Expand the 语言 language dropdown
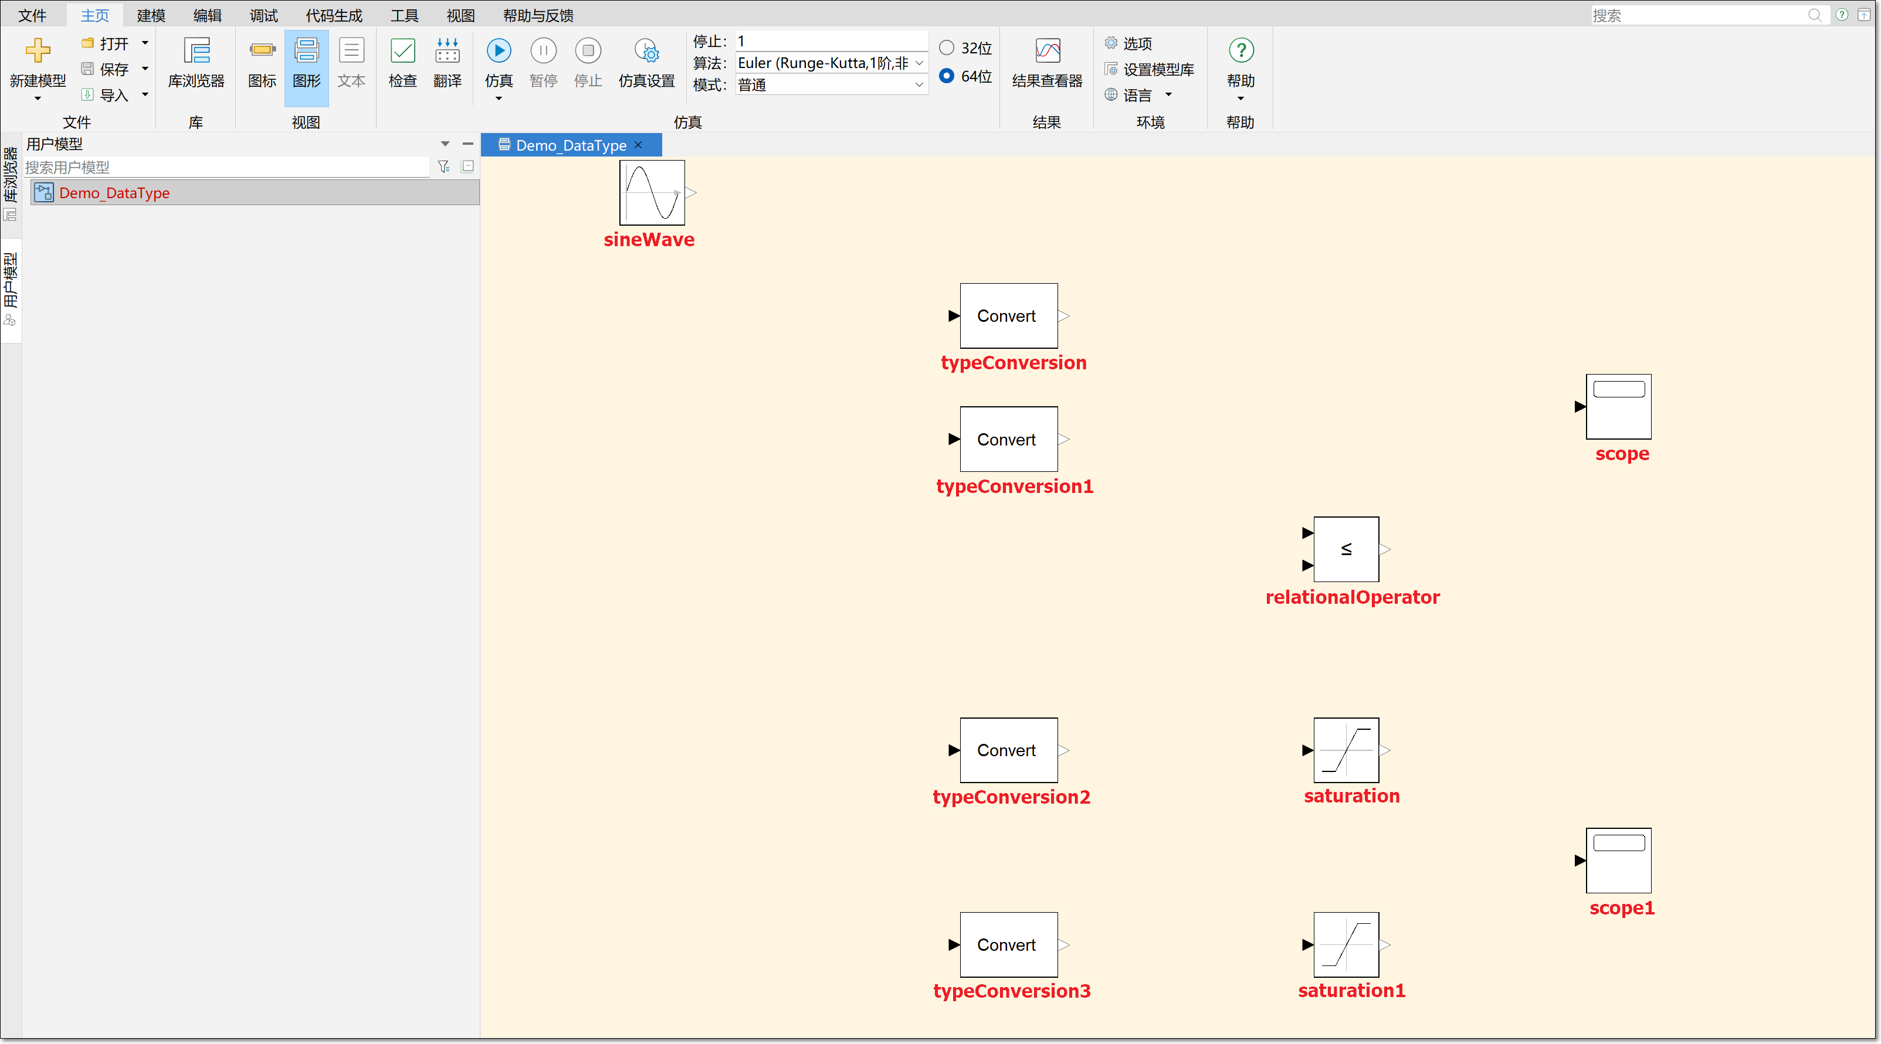Screen dimensions: 1881x1044 click(x=1168, y=95)
